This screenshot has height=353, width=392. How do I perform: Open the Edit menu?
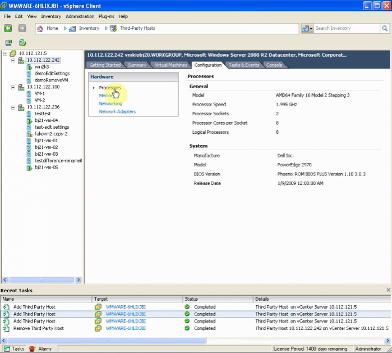(x=19, y=16)
